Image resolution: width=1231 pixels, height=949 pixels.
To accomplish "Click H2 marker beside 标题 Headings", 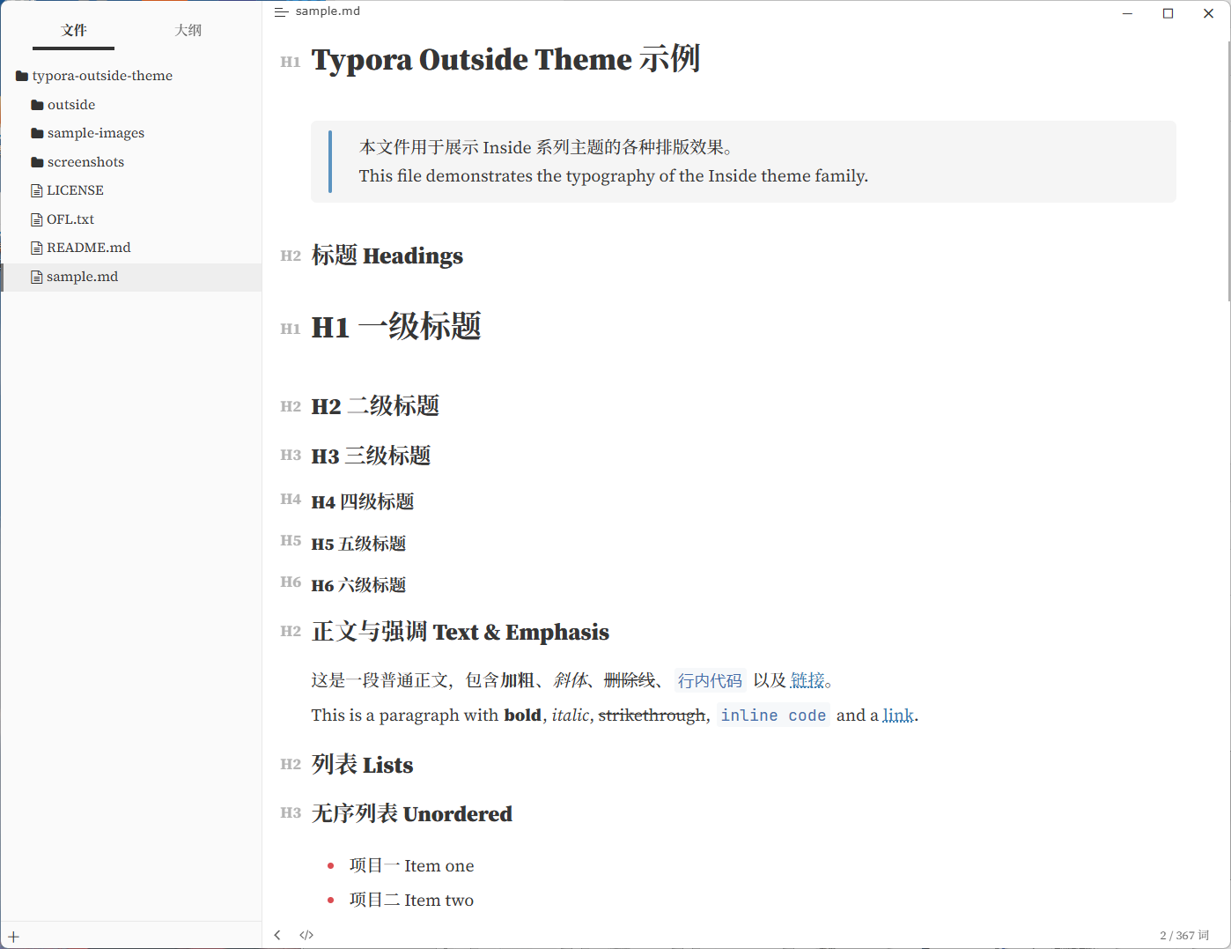I will coord(291,256).
